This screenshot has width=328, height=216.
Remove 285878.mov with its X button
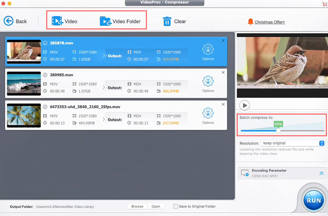pos(223,41)
